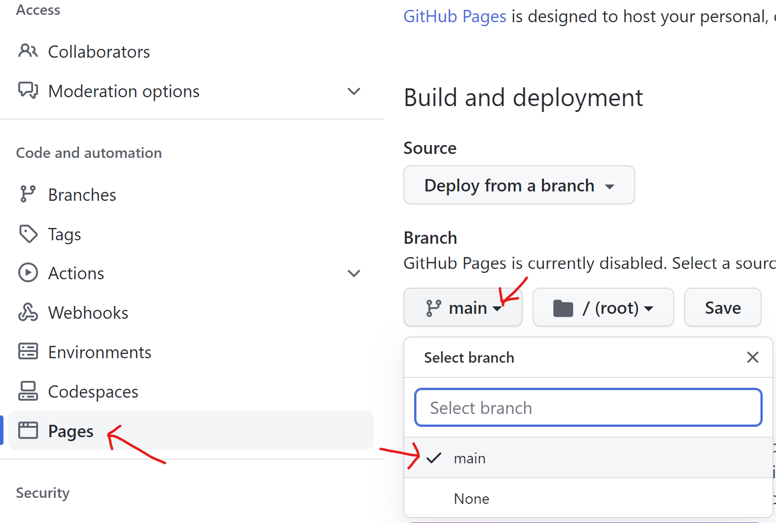This screenshot has width=776, height=523.
Task: Choose None in branch list
Action: [x=588, y=498]
